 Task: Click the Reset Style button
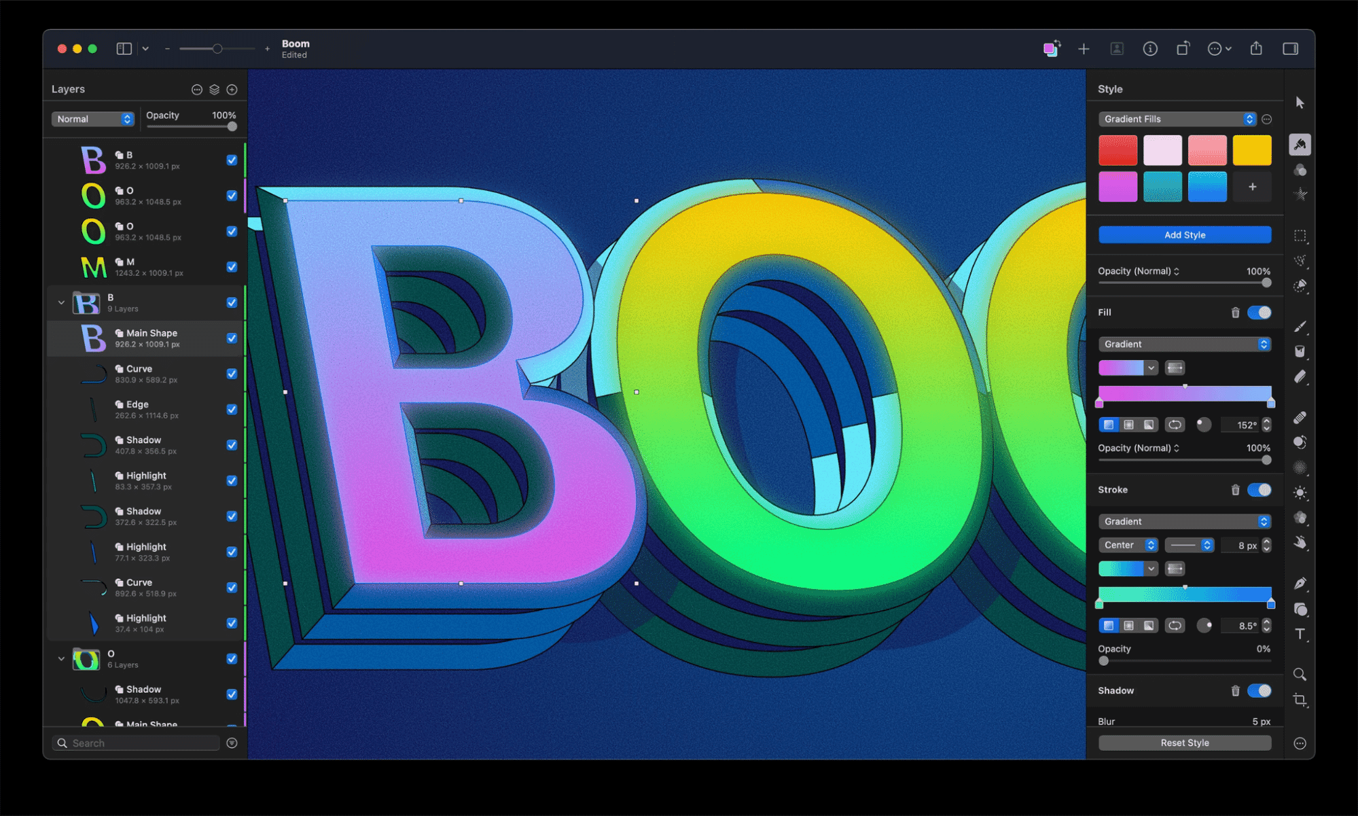1184,742
